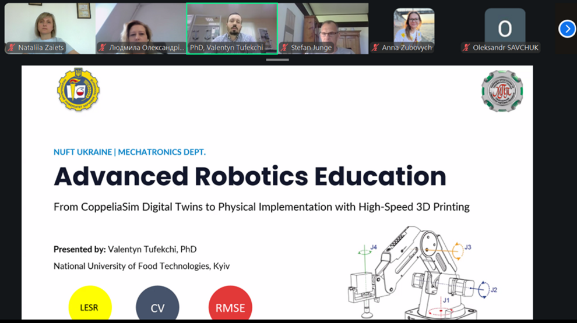Click the 'From CoppeliaSim Digital Twins' subtitle line
Viewport: 577px width, 323px height.
(262, 207)
